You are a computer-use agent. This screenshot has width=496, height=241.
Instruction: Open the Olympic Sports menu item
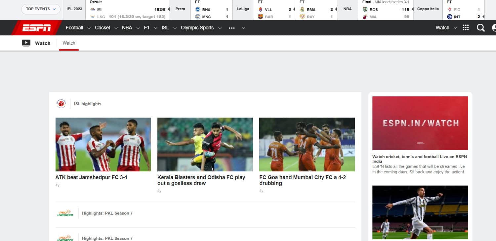197,28
